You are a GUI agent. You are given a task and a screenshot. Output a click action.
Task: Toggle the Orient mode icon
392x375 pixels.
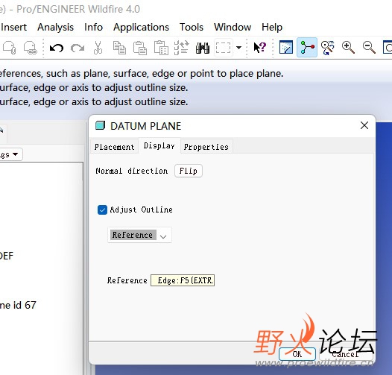(327, 48)
